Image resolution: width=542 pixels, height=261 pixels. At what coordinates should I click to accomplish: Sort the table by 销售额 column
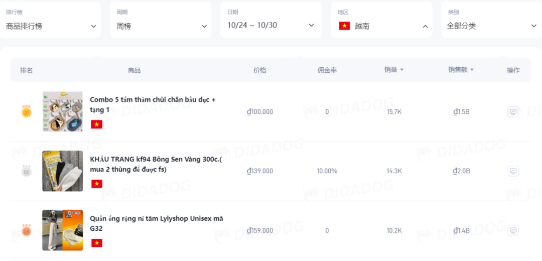coord(461,70)
